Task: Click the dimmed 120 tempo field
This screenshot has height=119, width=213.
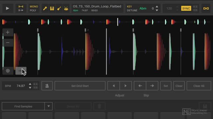Action: pos(169,9)
